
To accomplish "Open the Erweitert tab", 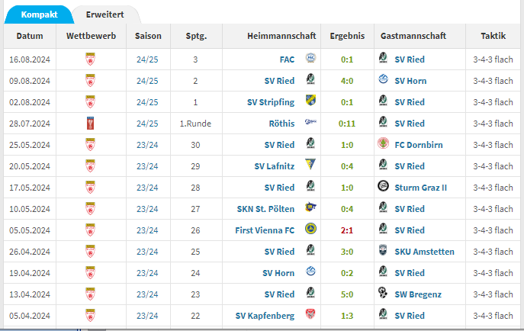I will [105, 14].
